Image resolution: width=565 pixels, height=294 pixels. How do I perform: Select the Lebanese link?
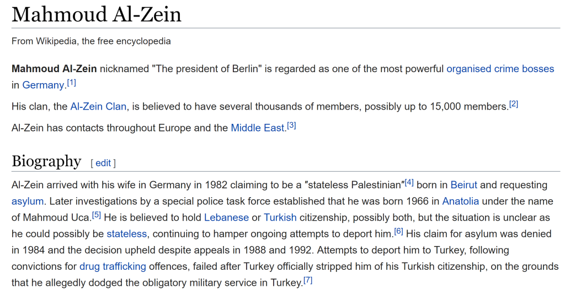click(226, 217)
